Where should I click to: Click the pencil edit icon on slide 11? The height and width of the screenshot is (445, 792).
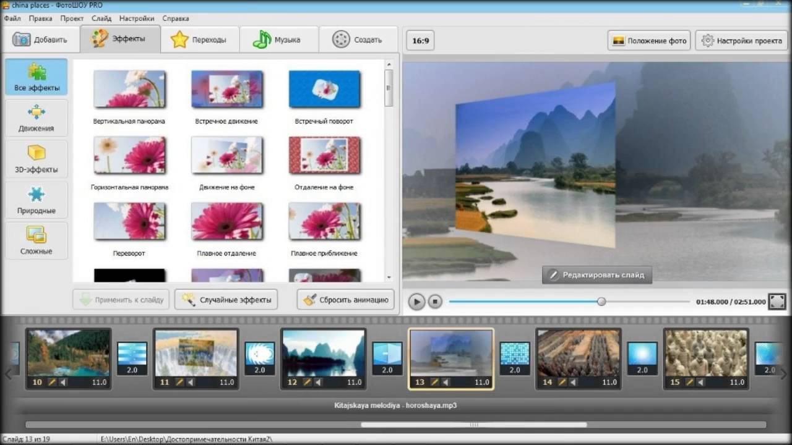(179, 383)
